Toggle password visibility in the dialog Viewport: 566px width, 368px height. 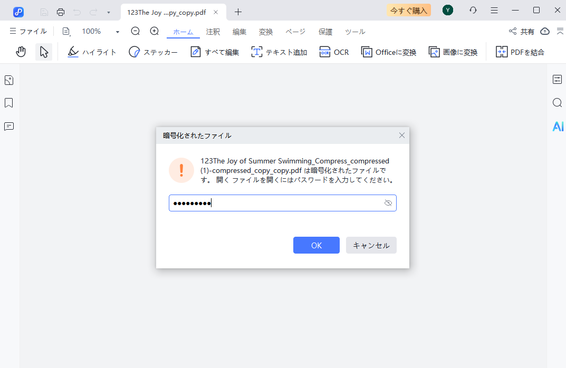click(388, 202)
